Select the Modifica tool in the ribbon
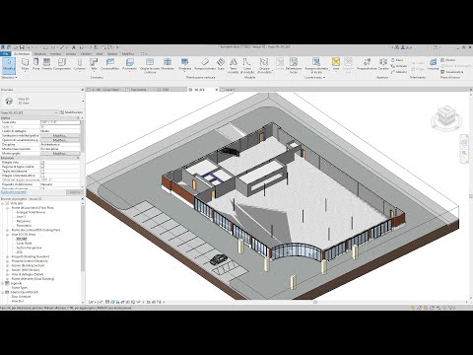The image size is (473, 355). (x=9, y=65)
